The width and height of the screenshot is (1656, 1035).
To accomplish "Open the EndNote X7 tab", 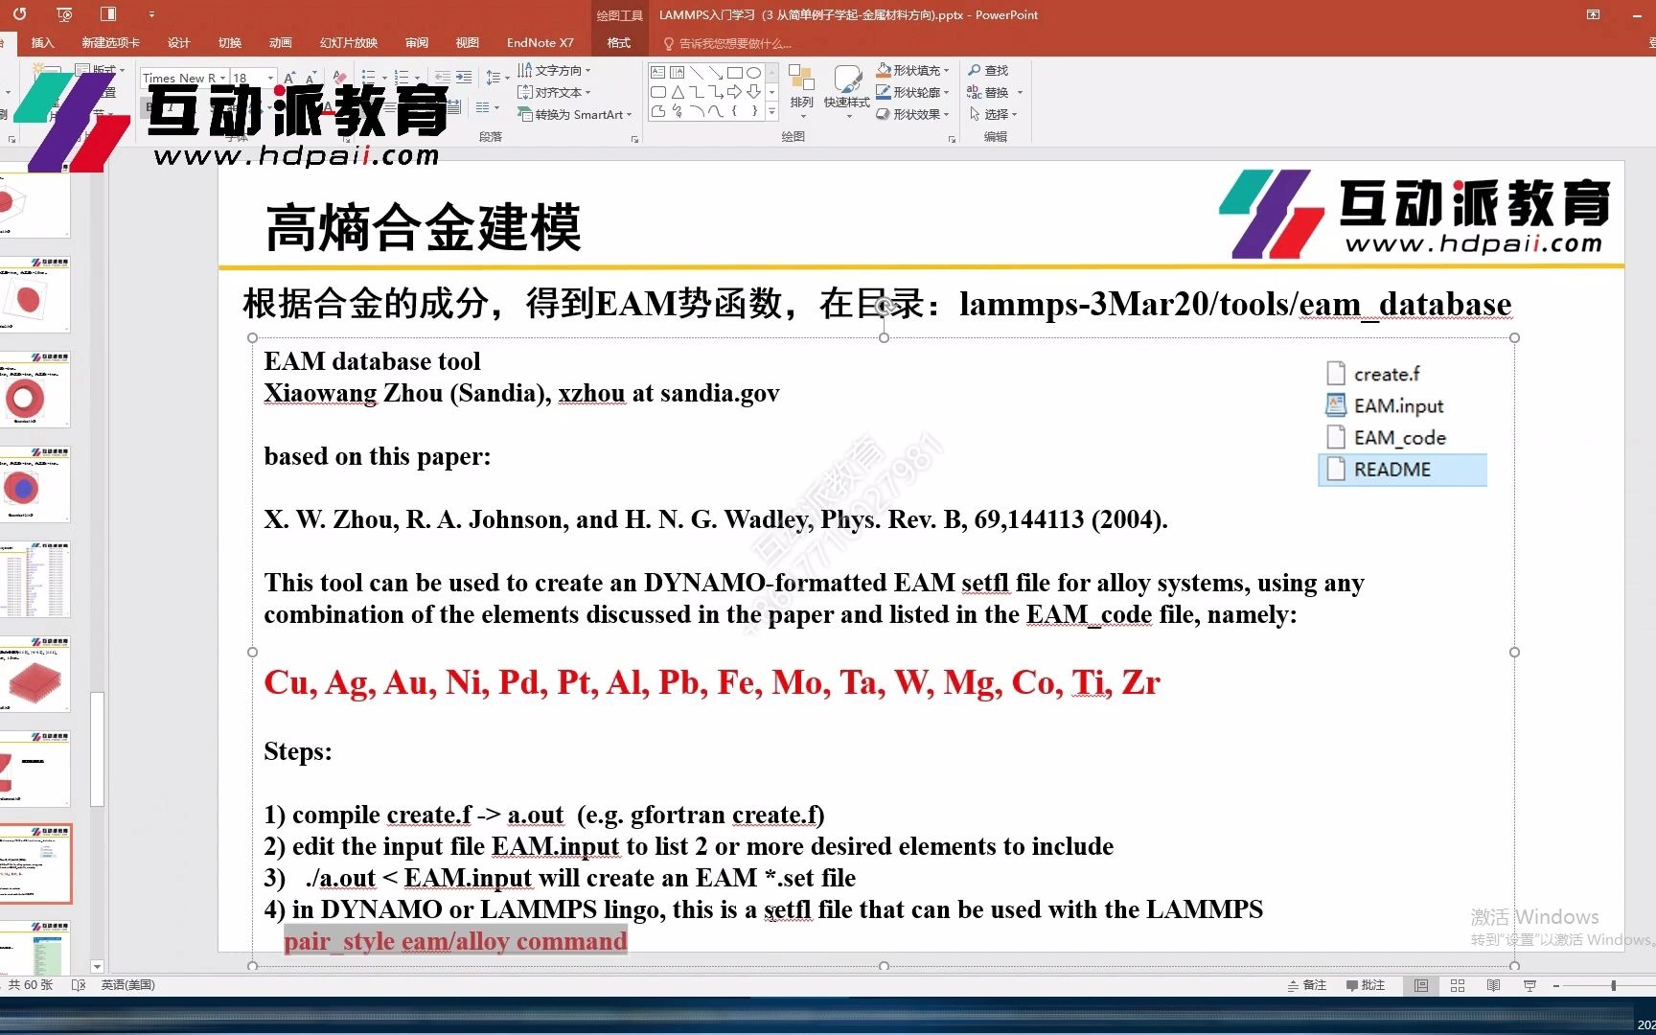I will (540, 42).
